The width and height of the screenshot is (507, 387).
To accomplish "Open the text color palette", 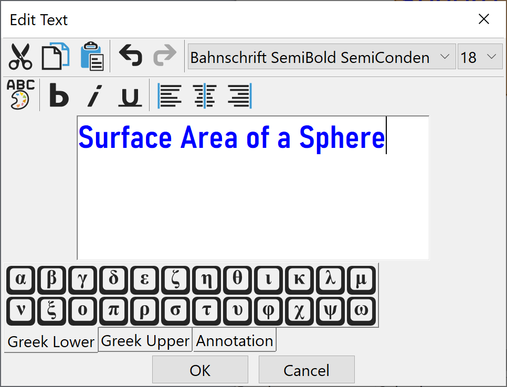I will pos(18,95).
